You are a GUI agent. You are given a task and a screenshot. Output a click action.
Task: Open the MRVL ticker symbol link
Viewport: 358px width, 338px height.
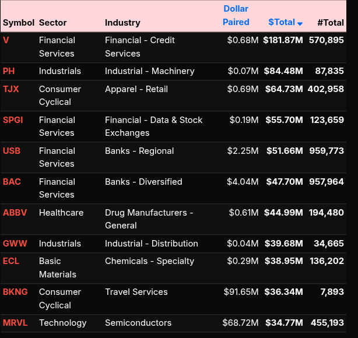pos(15,323)
